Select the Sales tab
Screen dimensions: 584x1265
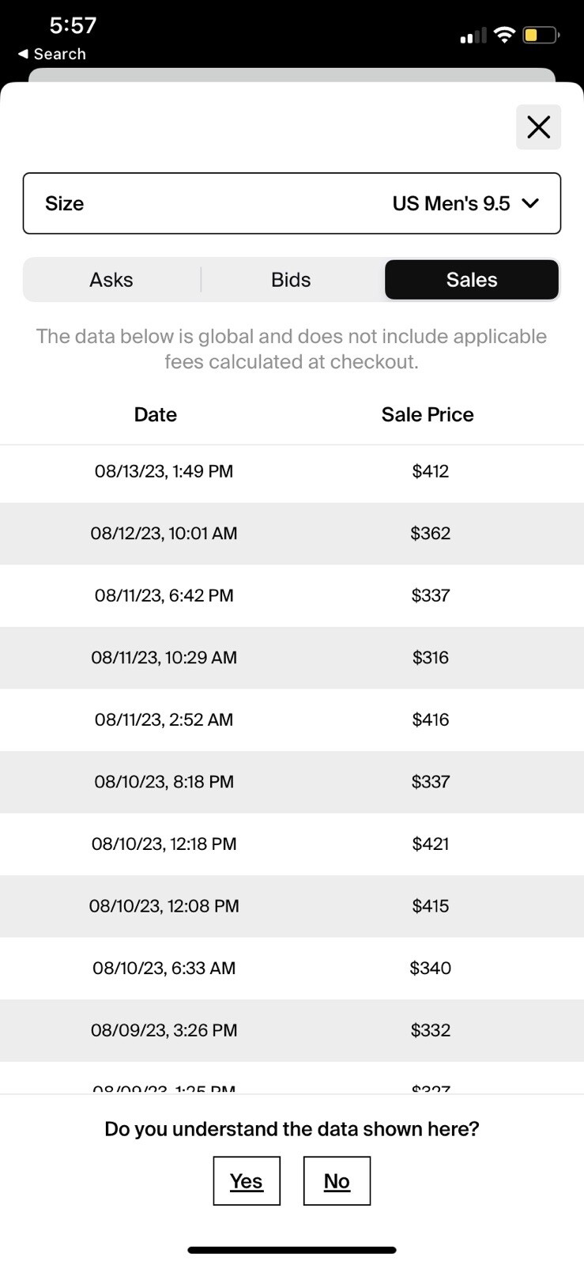[x=472, y=280]
